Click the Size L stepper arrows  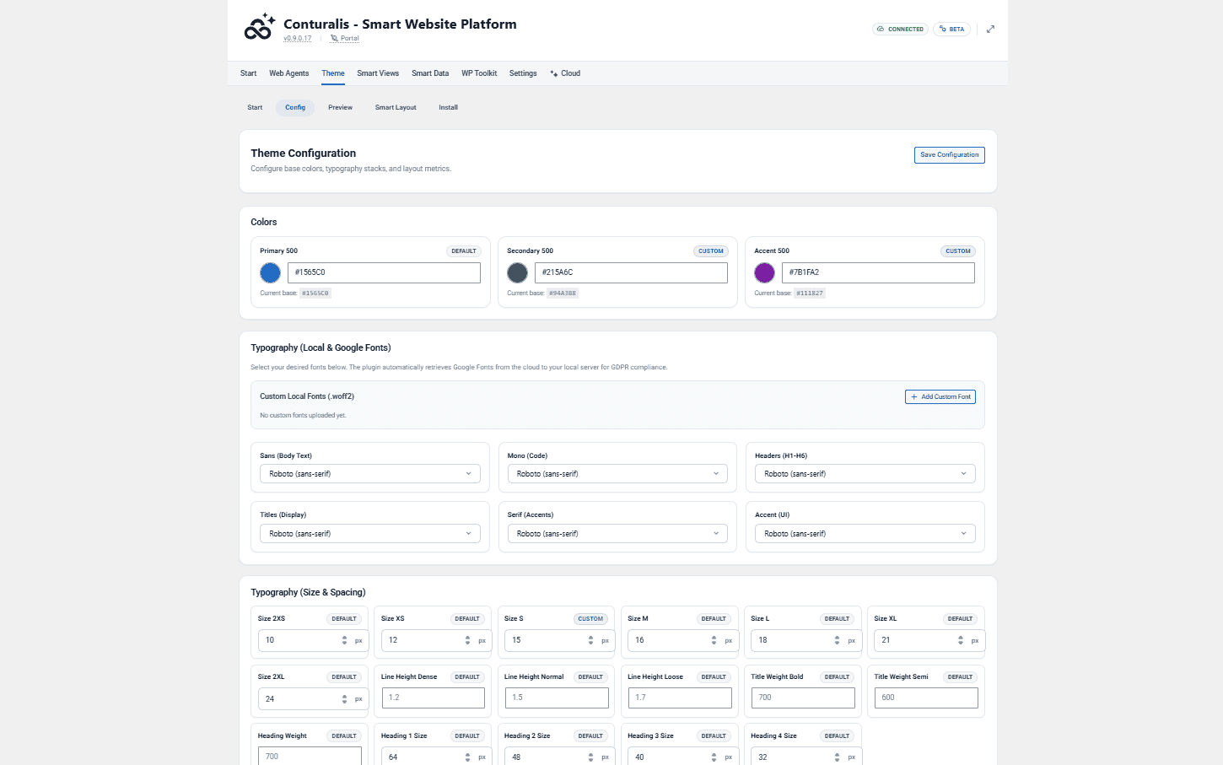point(837,640)
